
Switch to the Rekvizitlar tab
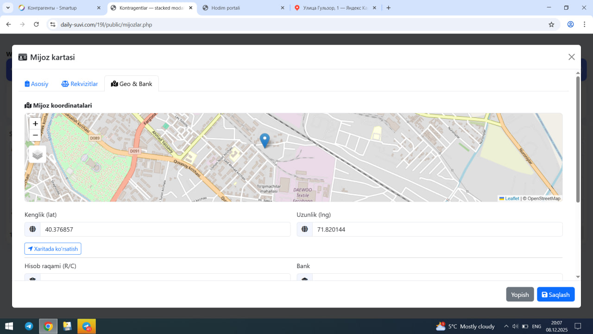pyautogui.click(x=80, y=84)
